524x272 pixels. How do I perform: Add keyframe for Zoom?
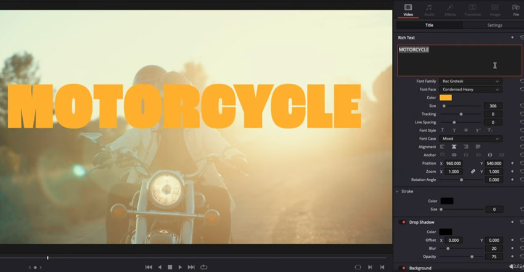coord(512,171)
